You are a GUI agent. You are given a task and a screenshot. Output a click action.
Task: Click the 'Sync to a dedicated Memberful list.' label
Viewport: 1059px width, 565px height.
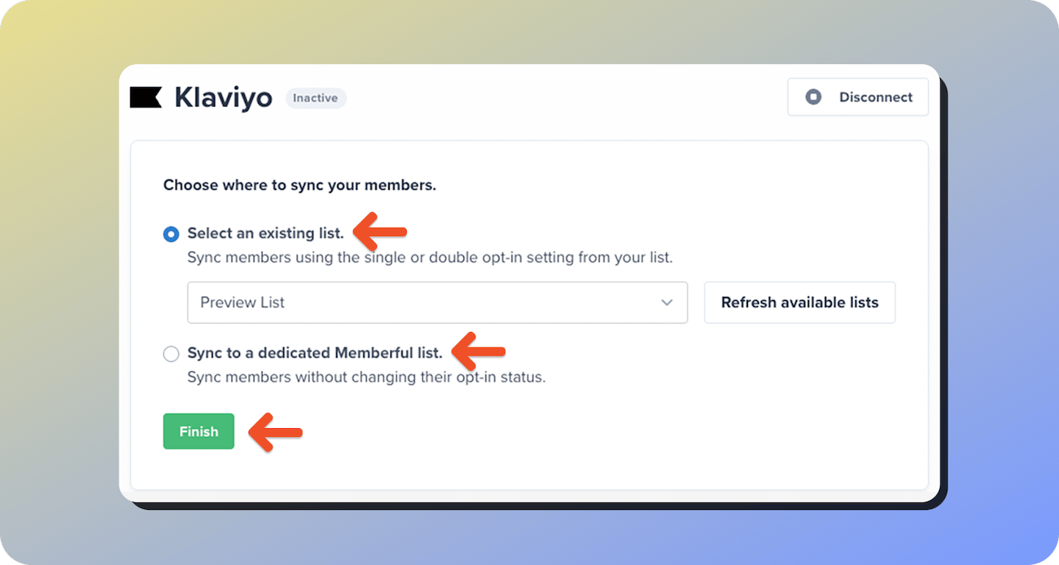coord(315,353)
